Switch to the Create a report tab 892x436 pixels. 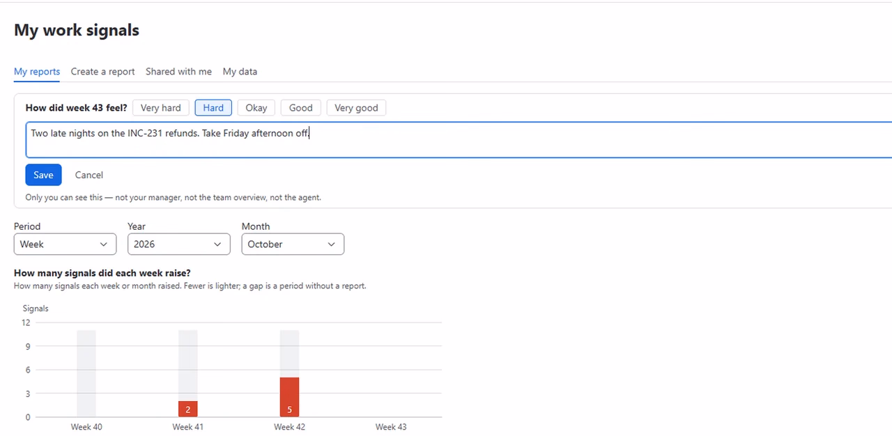(x=102, y=72)
